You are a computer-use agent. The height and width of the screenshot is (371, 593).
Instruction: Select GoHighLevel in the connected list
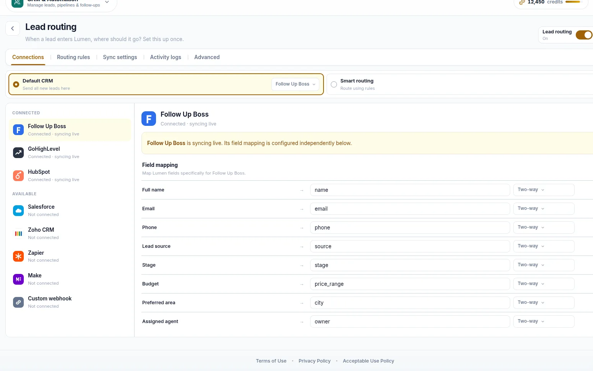coord(70,153)
